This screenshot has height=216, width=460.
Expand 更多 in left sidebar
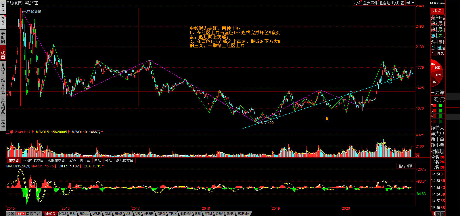pyautogui.click(x=3, y=124)
